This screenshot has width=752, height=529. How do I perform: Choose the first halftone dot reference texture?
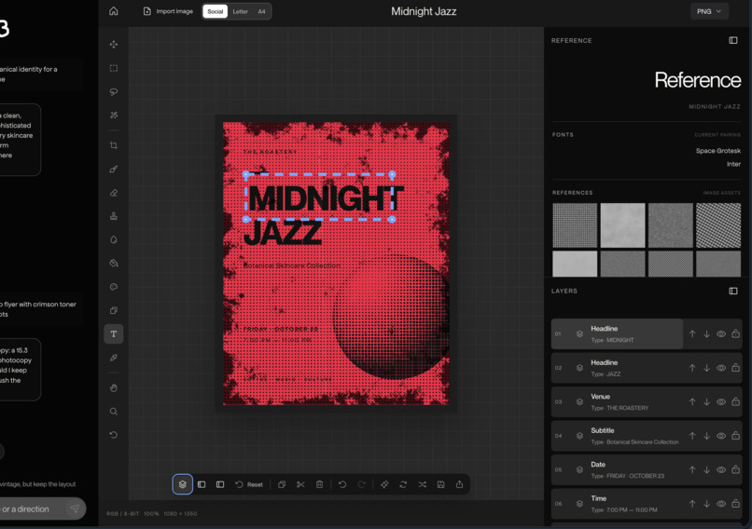[x=575, y=225]
